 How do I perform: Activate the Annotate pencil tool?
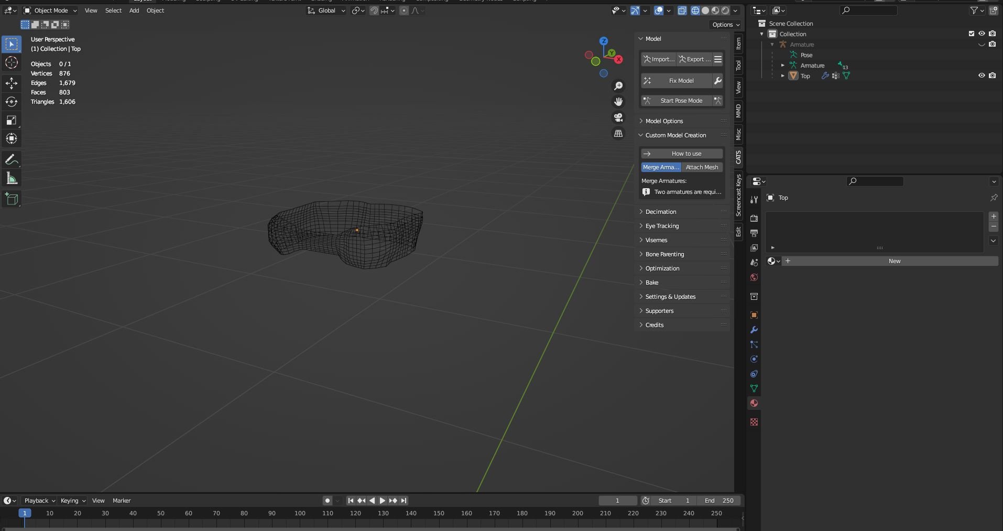(x=12, y=160)
